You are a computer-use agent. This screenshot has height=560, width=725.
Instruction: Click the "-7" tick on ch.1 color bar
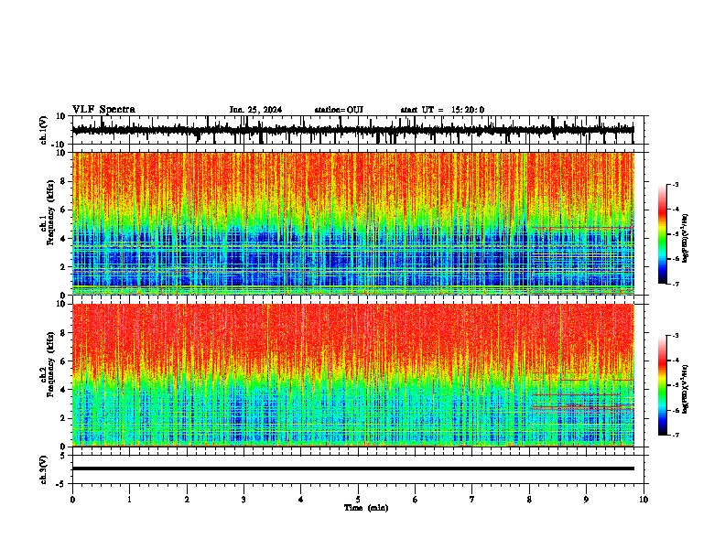click(675, 284)
